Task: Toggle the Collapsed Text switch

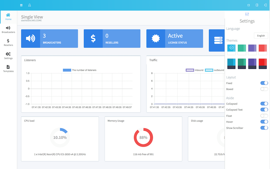Action: [x=264, y=110]
